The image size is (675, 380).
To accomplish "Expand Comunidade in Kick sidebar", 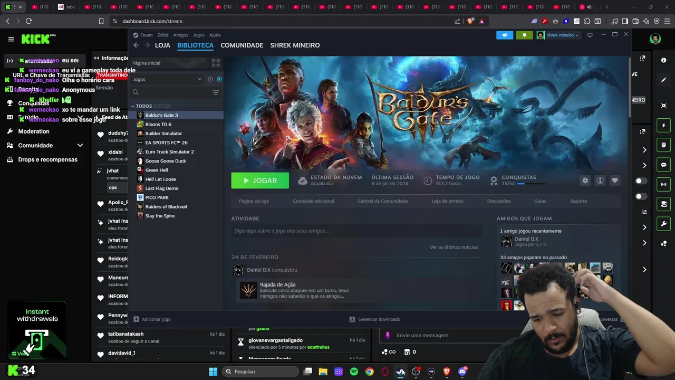I will (x=80, y=145).
